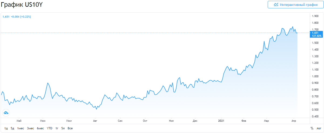
Task: Click the 1.700 price axis label
Action: (x=315, y=30)
